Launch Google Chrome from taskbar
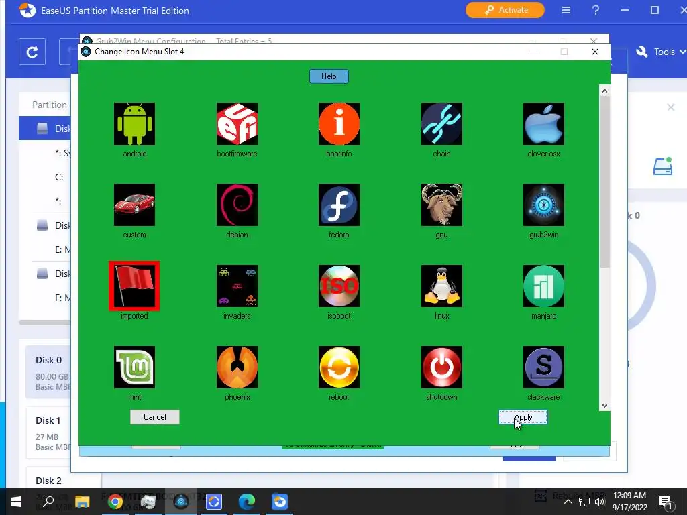Screen dimensions: 687x515 pyautogui.click(x=115, y=502)
